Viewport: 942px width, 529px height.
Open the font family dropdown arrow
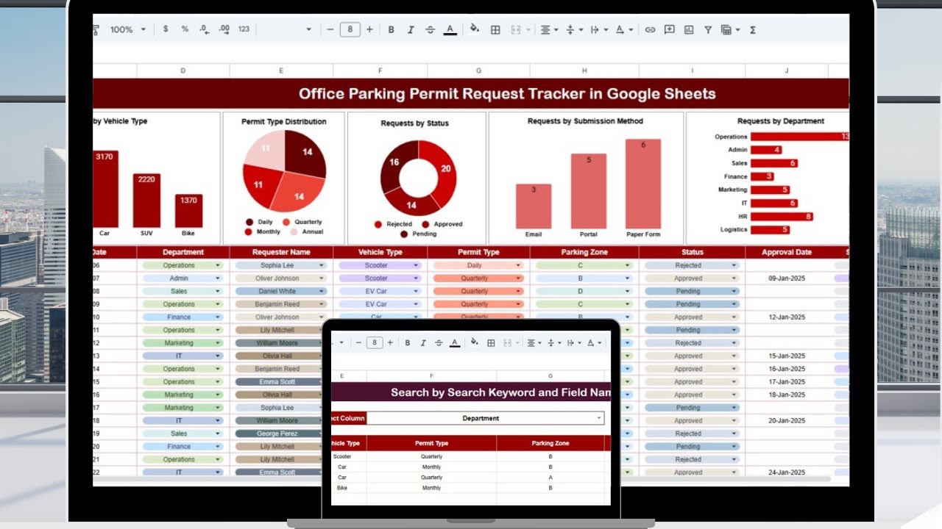click(308, 29)
